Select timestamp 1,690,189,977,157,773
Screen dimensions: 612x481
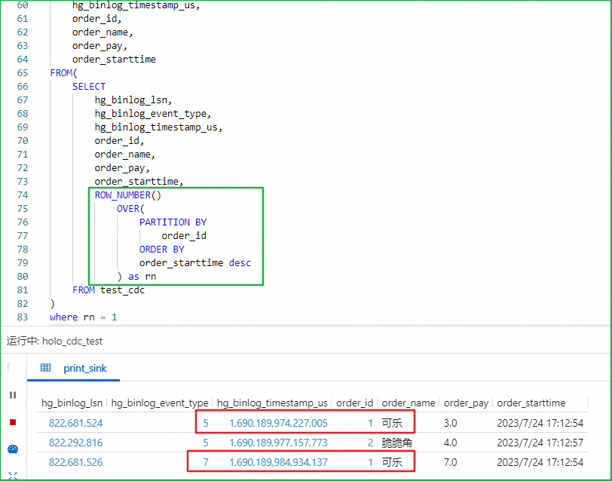click(x=278, y=443)
